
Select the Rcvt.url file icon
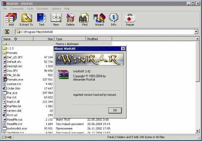[5, 115]
